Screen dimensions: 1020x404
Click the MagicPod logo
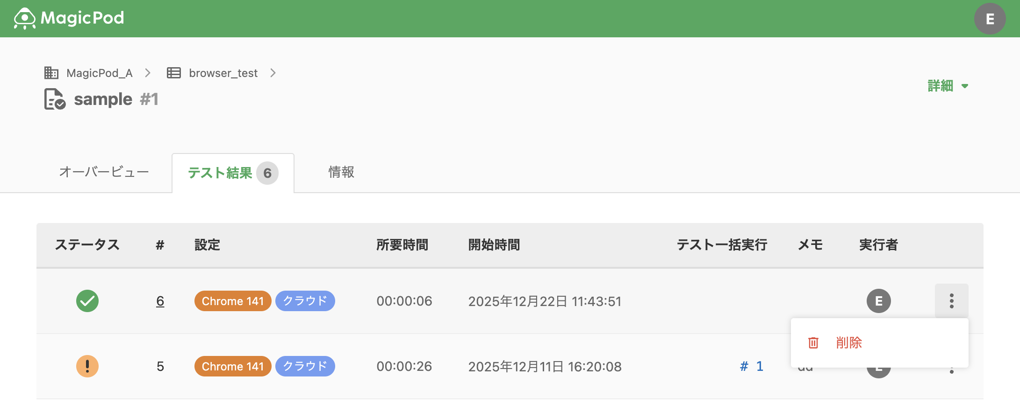tap(69, 19)
